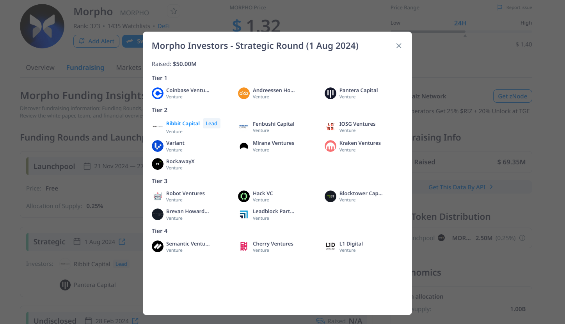The height and width of the screenshot is (324, 565).
Task: Click the Add Alert button
Action: (96, 41)
